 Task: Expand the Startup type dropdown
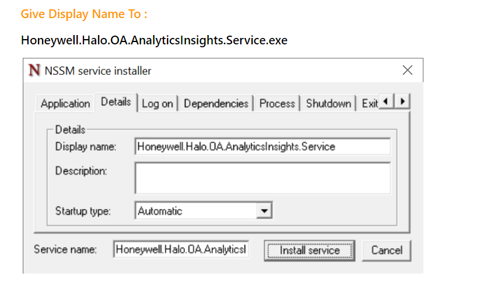coord(264,211)
